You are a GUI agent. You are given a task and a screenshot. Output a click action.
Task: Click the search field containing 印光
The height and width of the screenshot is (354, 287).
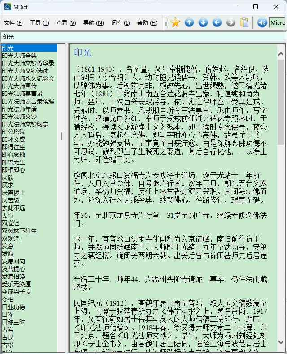(x=143, y=37)
